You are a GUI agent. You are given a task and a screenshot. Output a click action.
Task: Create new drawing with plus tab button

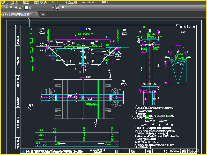(43, 14)
